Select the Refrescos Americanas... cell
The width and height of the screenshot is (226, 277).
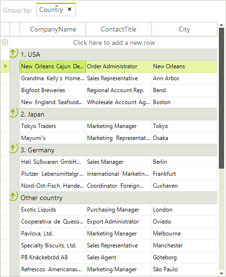[53, 269]
